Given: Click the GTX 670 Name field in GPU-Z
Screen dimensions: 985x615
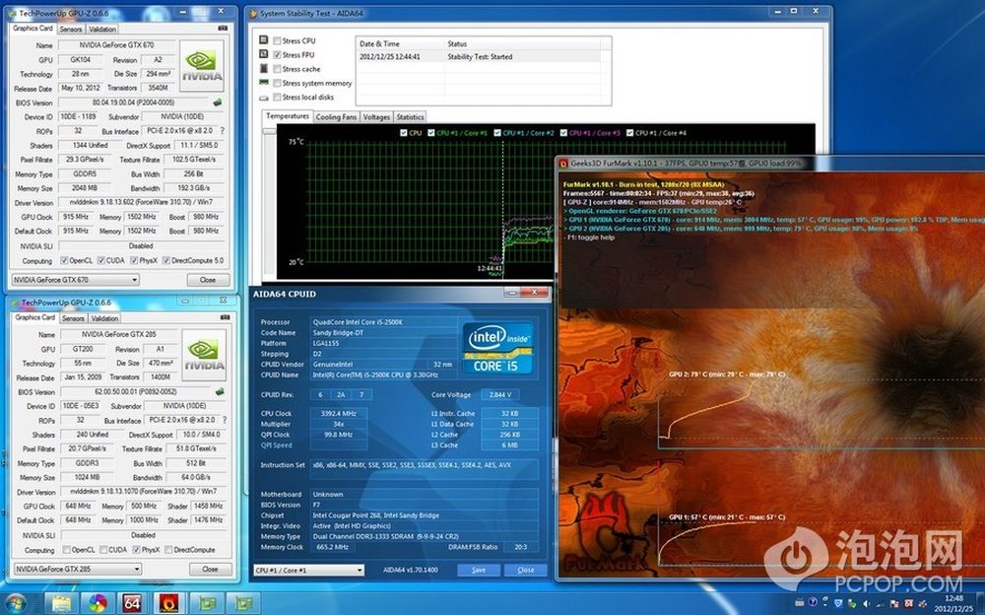Looking at the screenshot, I should click(x=116, y=45).
